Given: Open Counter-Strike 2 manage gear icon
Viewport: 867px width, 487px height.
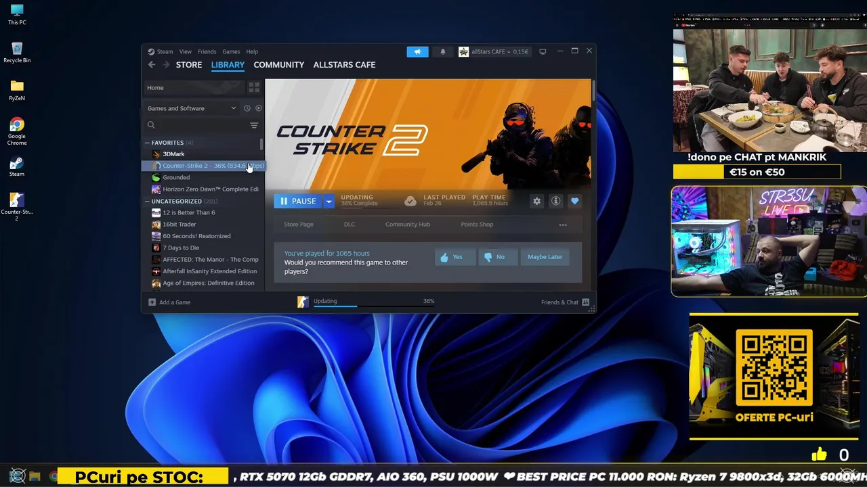Looking at the screenshot, I should (536, 201).
